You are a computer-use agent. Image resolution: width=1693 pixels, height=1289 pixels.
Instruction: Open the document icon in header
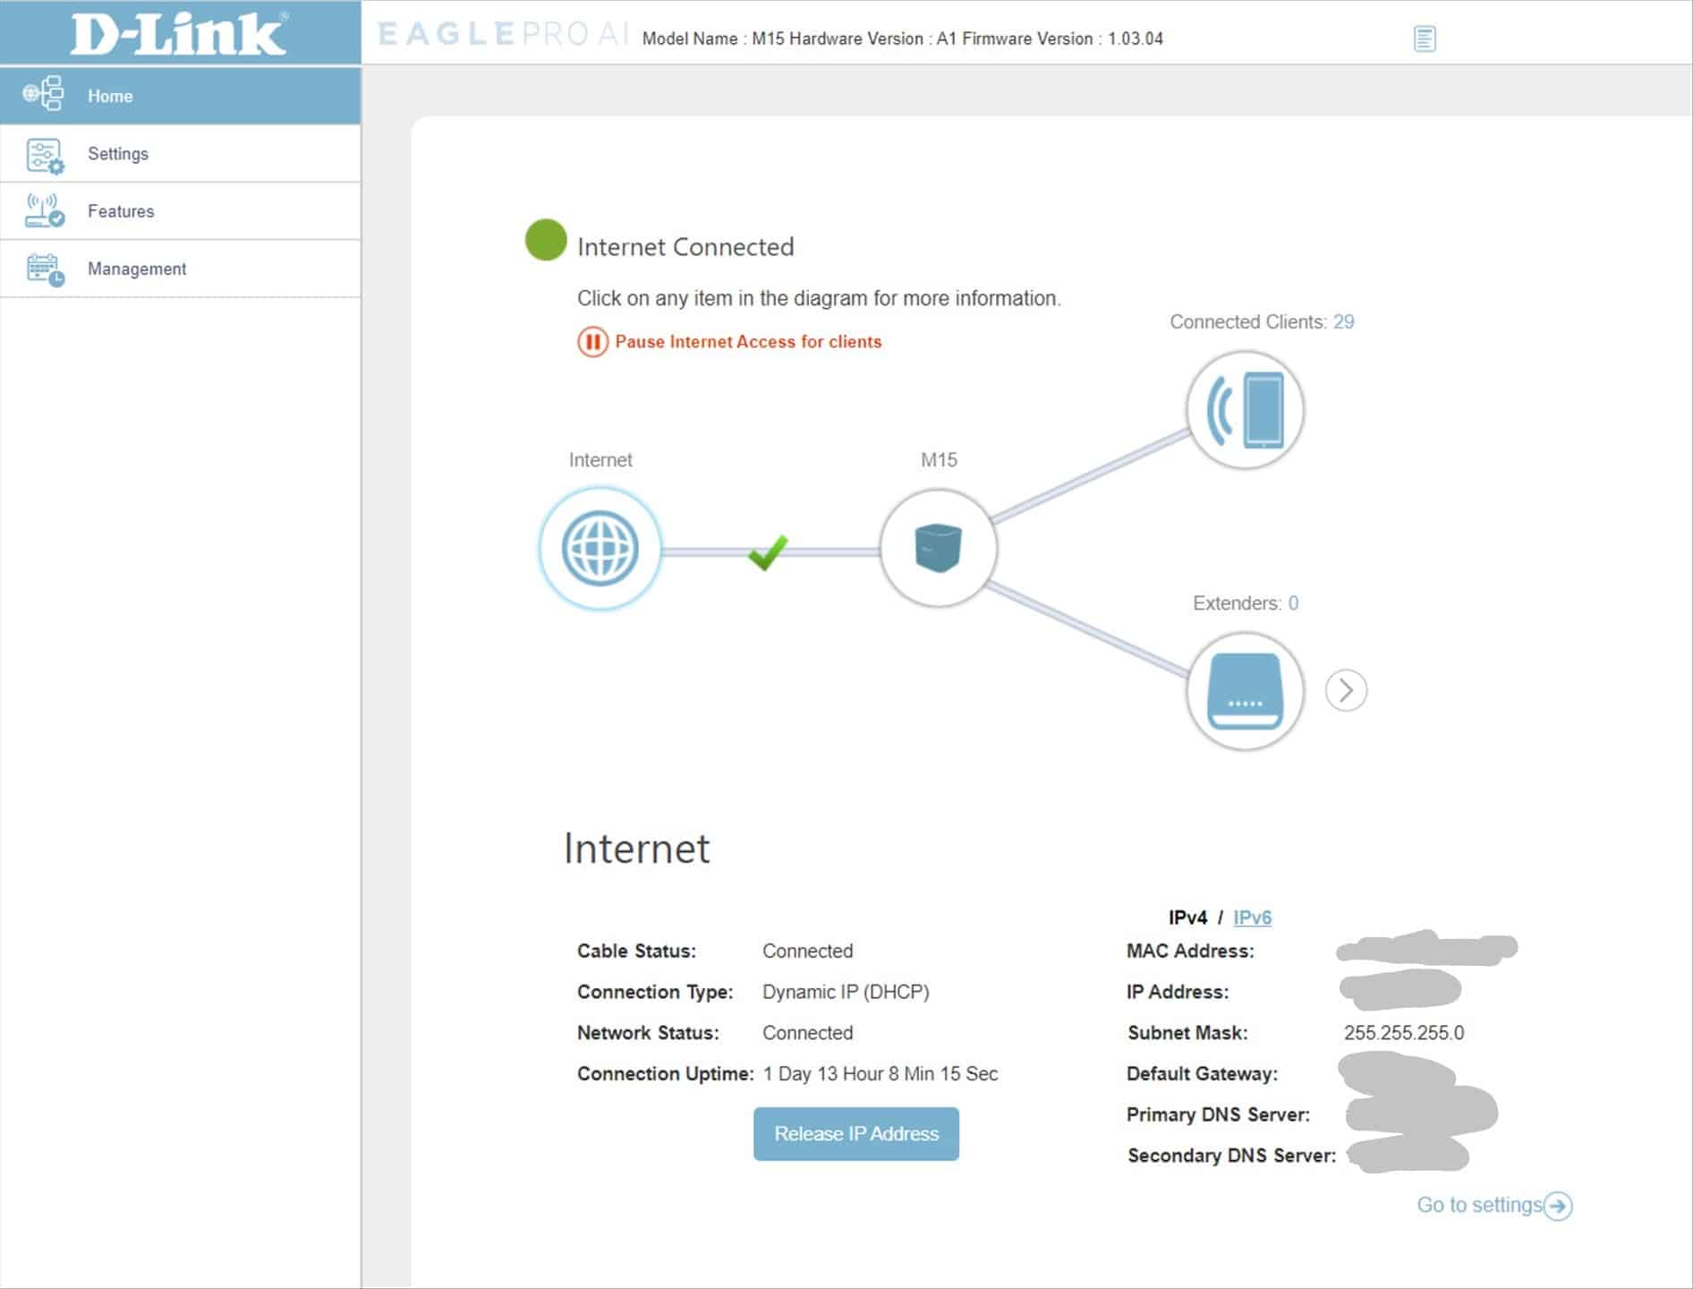(1425, 38)
